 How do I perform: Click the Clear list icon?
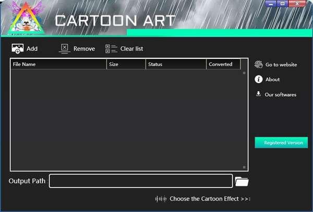pos(111,48)
